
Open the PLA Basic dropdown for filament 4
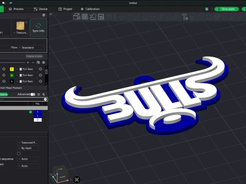(x=27, y=75)
